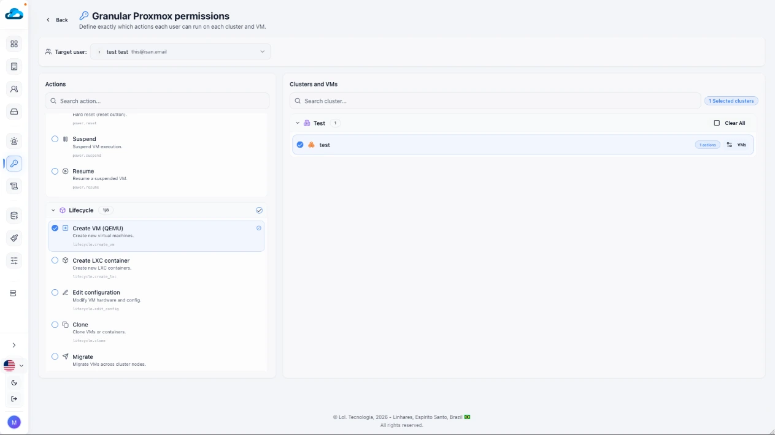This screenshot has width=775, height=435.
Task: Toggle select-all check for Lifecycle group
Action: [x=259, y=210]
